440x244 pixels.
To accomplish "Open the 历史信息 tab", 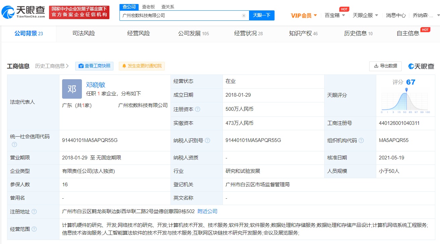I will (x=358, y=33).
